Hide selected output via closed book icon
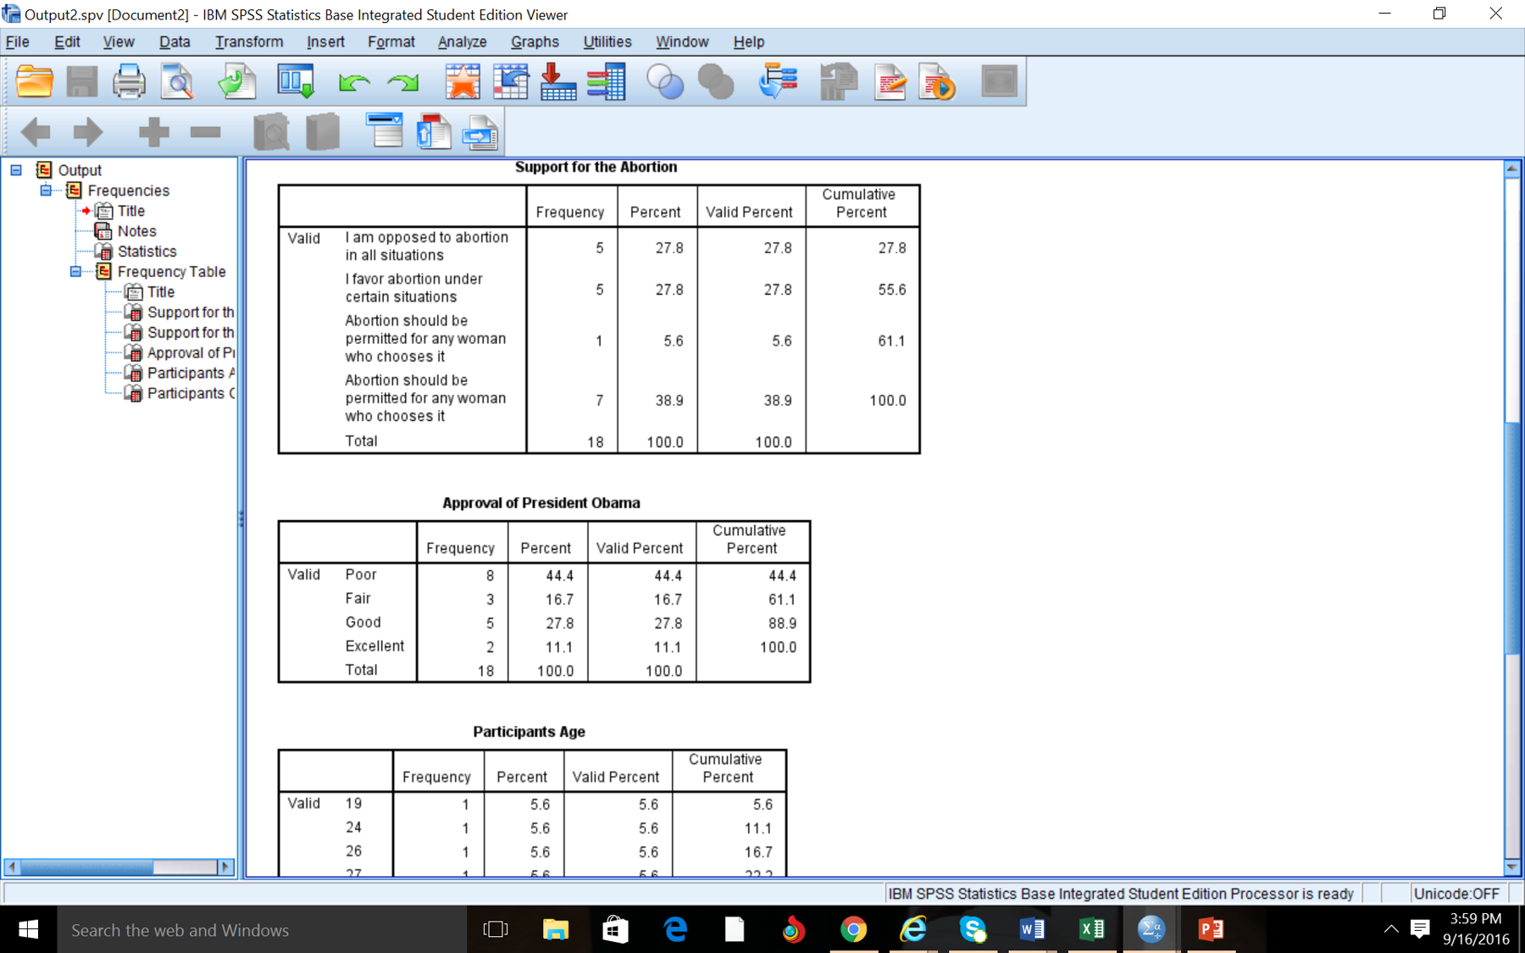The height and width of the screenshot is (953, 1525). pyautogui.click(x=321, y=131)
